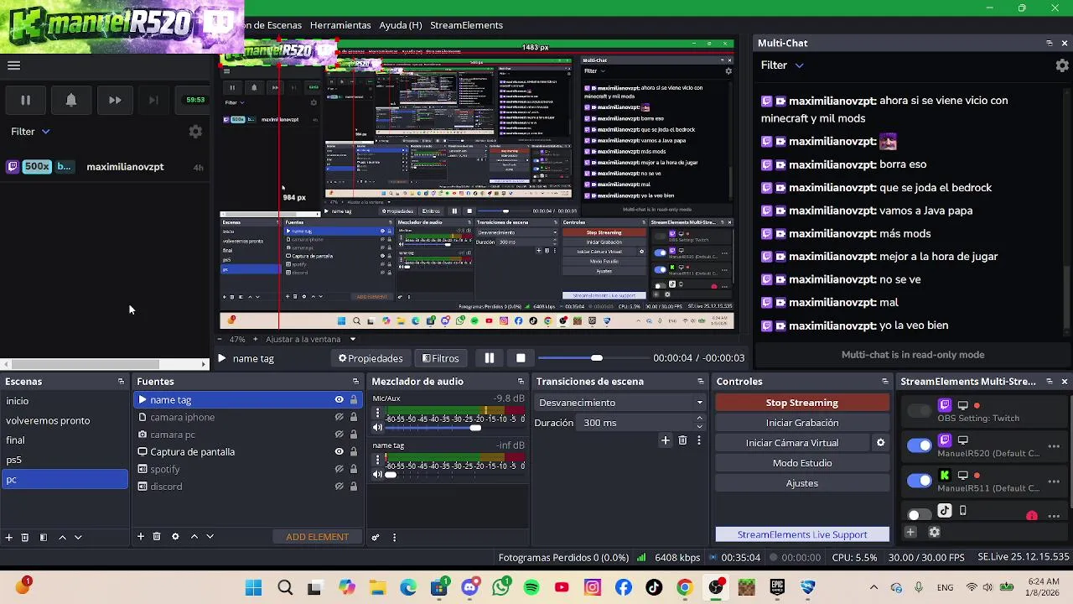This screenshot has width=1073, height=604.
Task: Click the bell mute-alerts icon
Action: (71, 100)
